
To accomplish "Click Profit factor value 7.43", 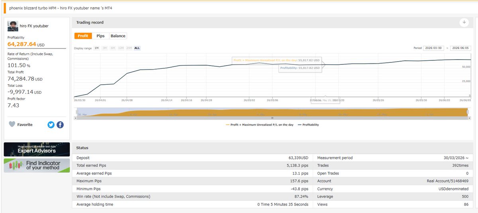I will (14, 105).
